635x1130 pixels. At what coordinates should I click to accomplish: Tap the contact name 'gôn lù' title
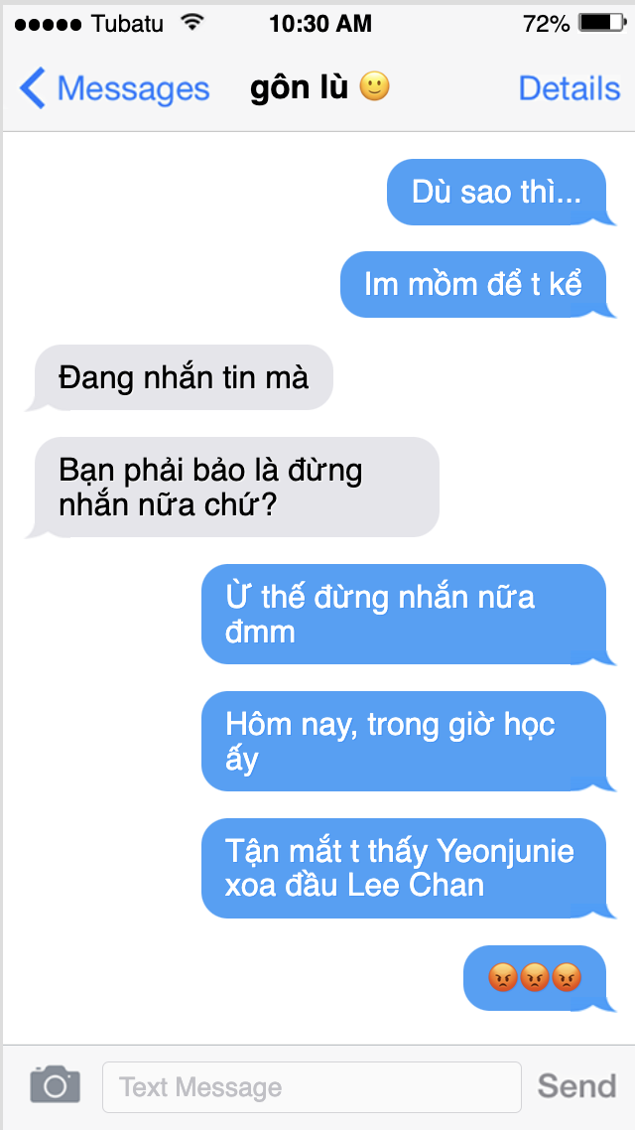(x=299, y=88)
